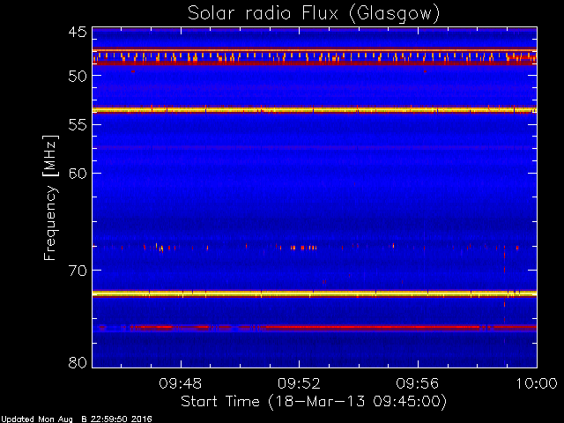The height and width of the screenshot is (423, 564).
Task: Click the 50 frequency tick label
Action: click(x=78, y=76)
